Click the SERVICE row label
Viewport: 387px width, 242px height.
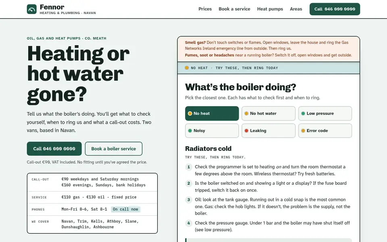pos(39,197)
